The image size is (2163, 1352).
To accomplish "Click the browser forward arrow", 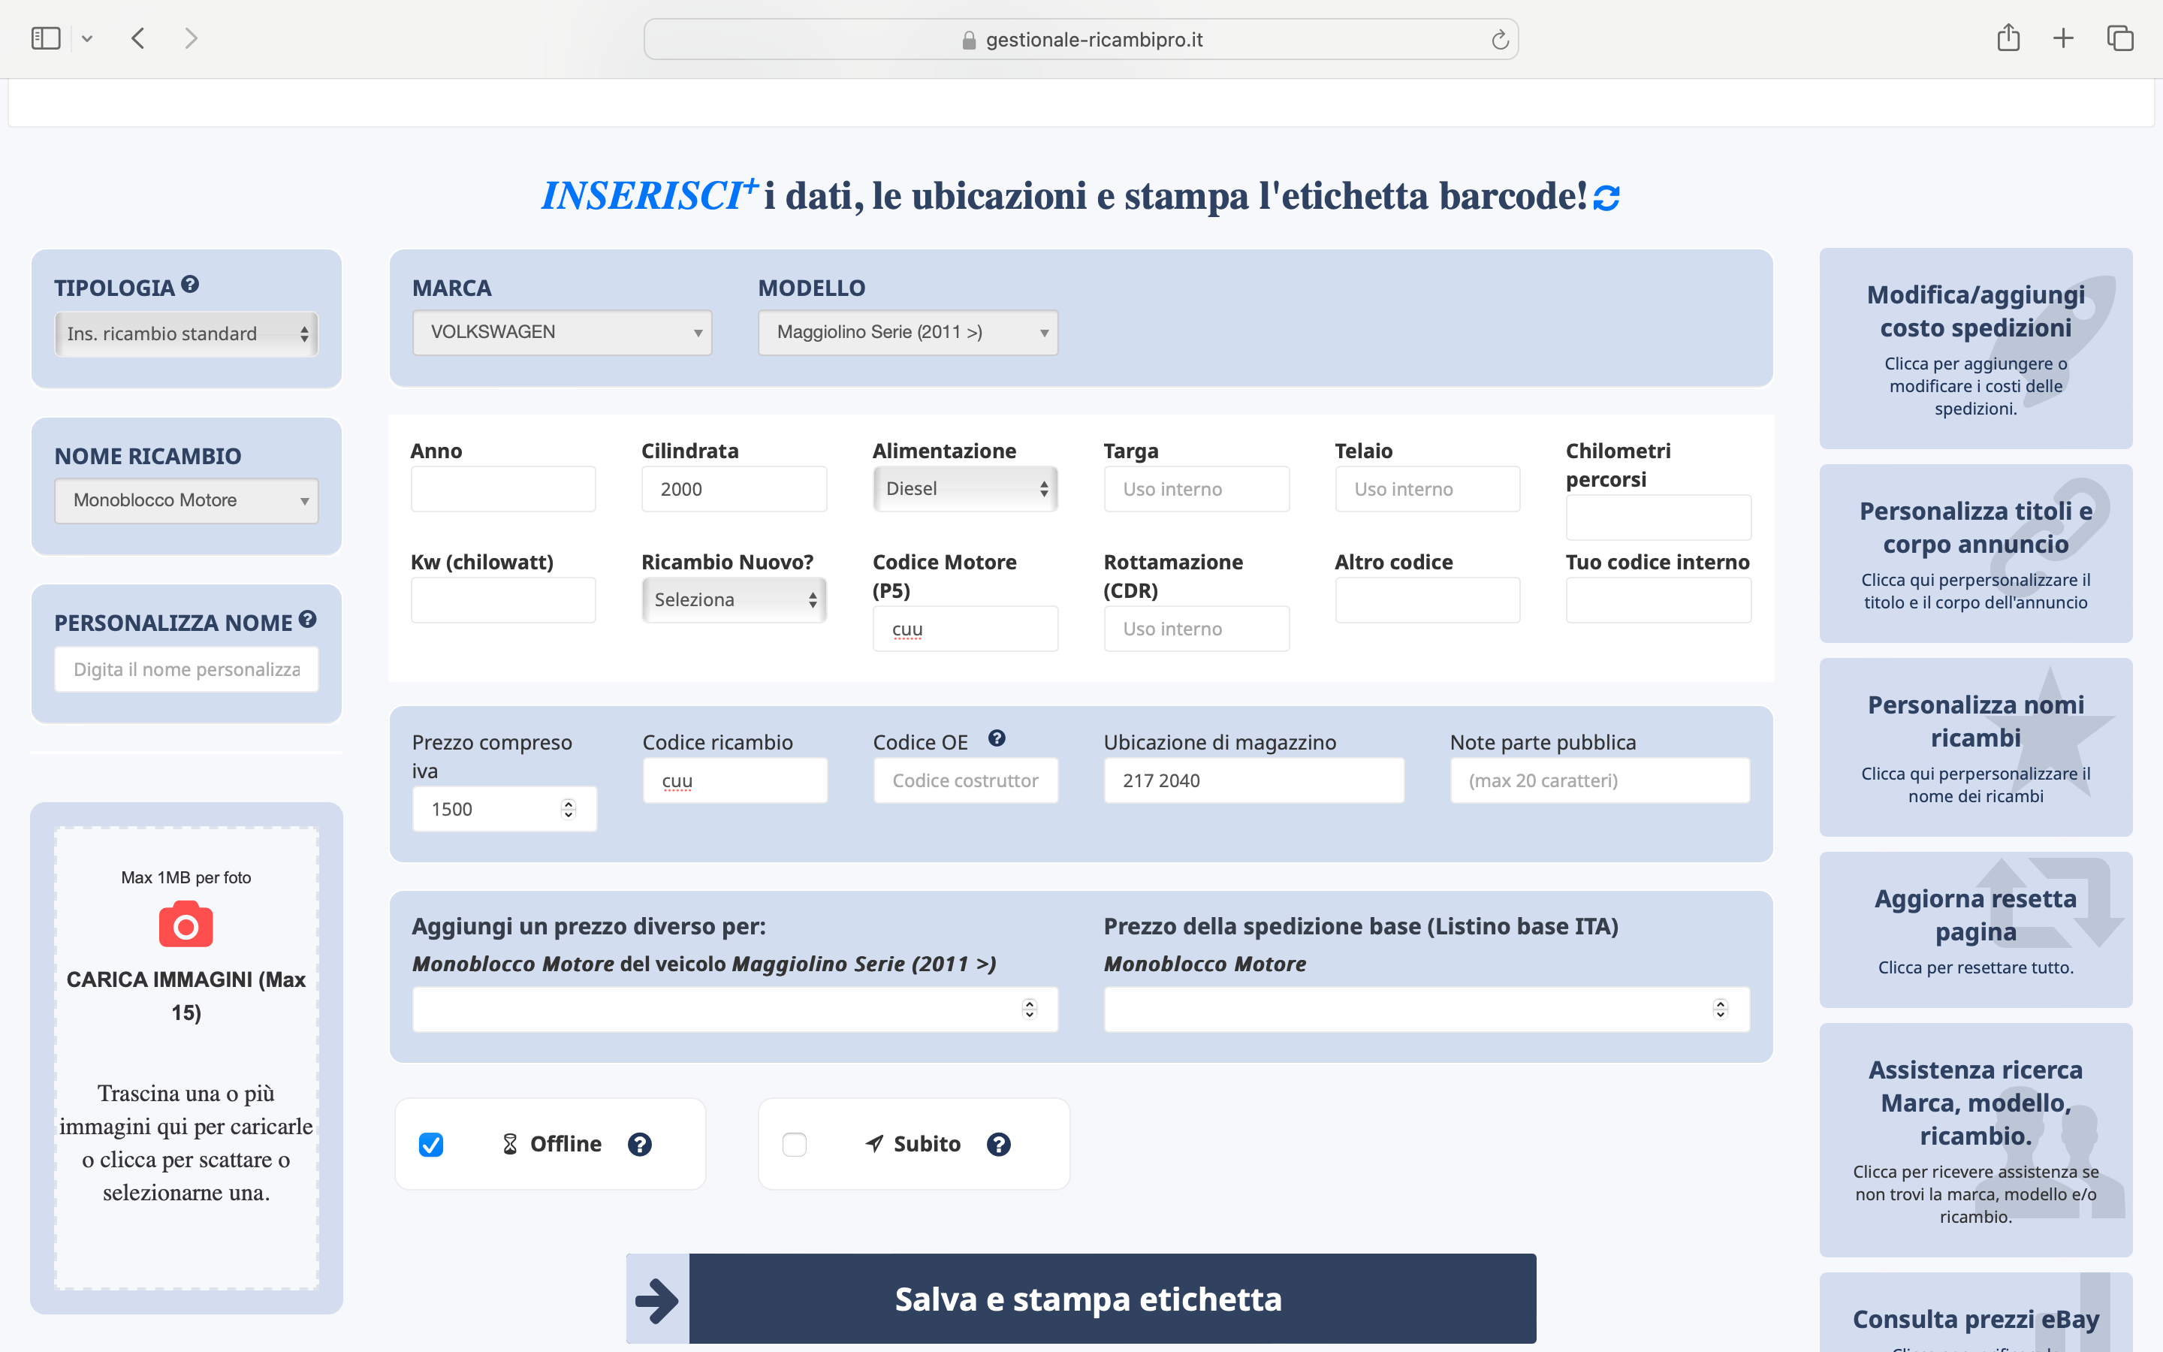I will pos(190,38).
